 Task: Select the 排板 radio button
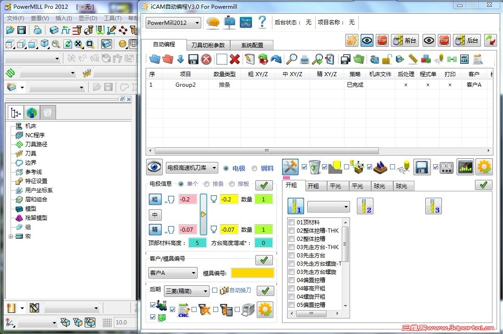[x=232, y=184]
